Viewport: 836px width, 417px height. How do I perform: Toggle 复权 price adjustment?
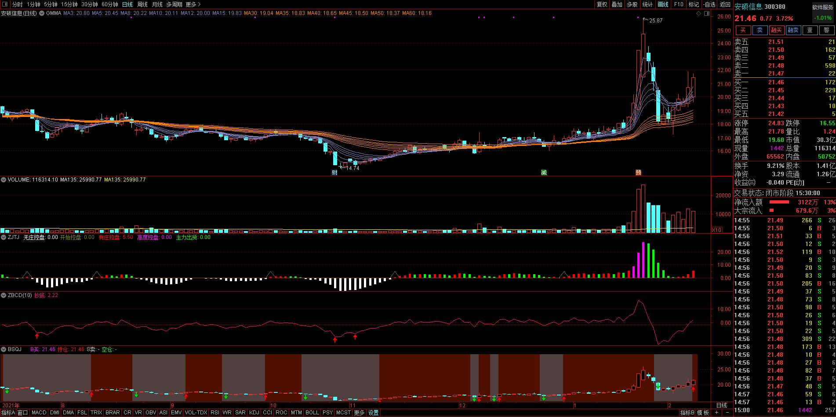tap(602, 4)
